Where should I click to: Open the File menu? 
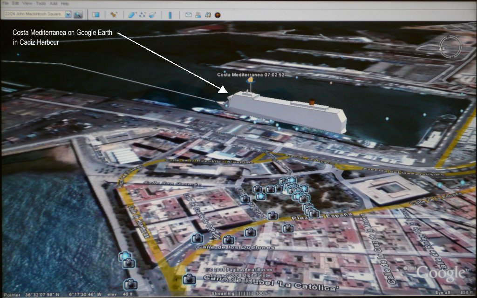5,3
